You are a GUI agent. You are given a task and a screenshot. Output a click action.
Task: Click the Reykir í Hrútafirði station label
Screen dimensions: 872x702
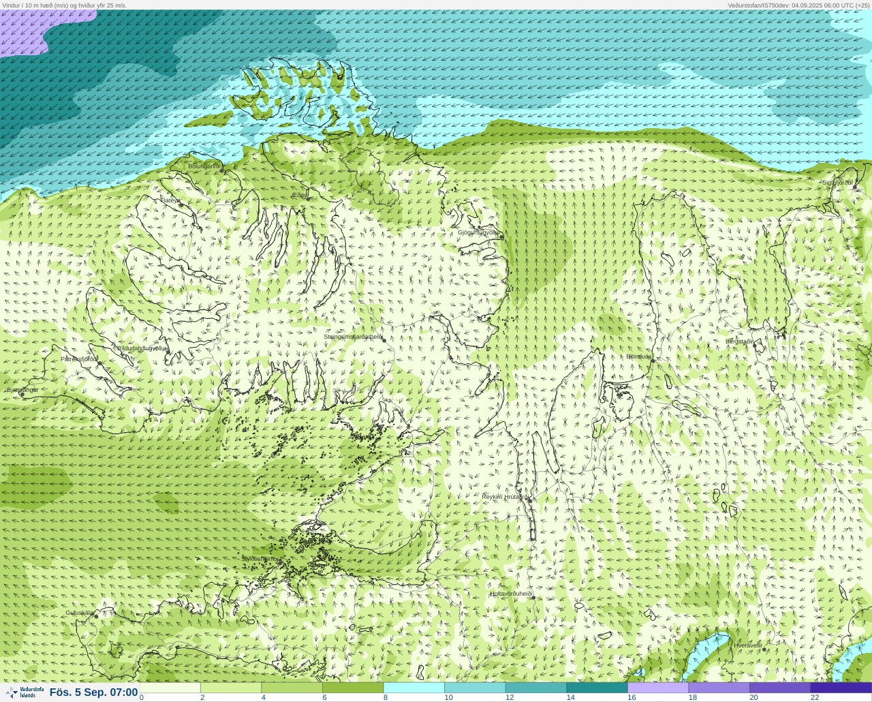505,497
